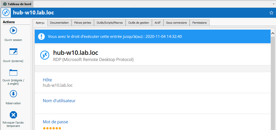Screen dimensions: 276x130
Task: Select the Tableau de bord tab
Action: pyautogui.click(x=17, y=4)
